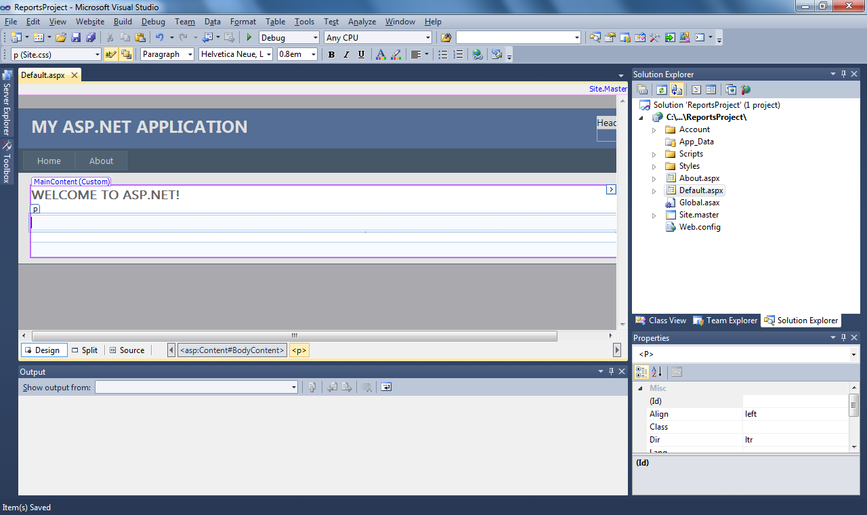Screen dimensions: 867x515
Task: Click the Foreground Color 'A' icon
Action: coord(381,54)
